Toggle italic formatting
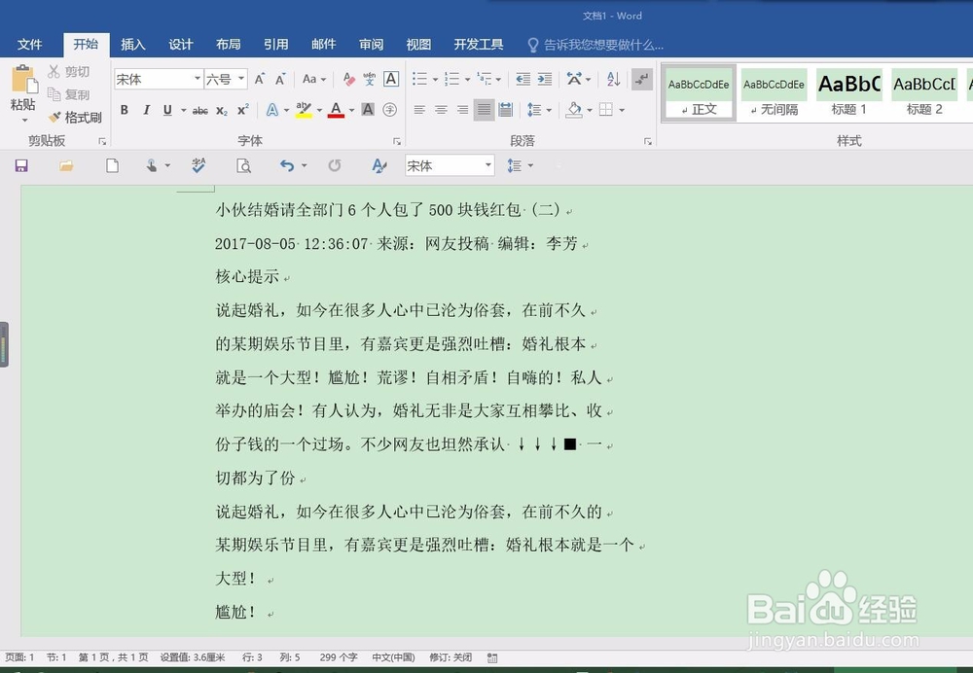The height and width of the screenshot is (673, 973). click(147, 110)
